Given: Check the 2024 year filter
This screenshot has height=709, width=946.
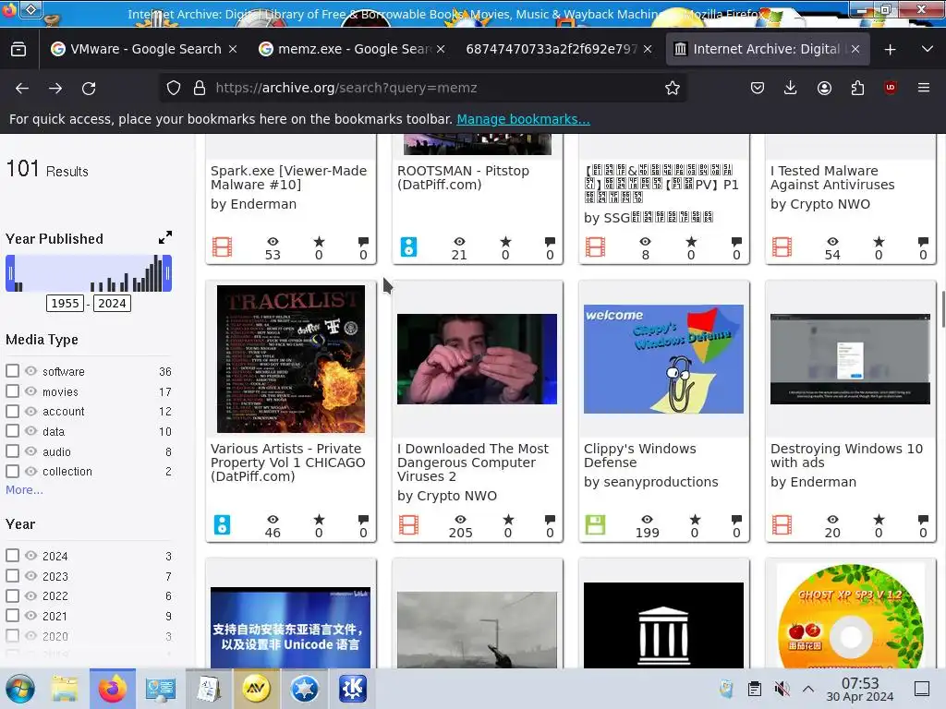Looking at the screenshot, I should click(12, 555).
